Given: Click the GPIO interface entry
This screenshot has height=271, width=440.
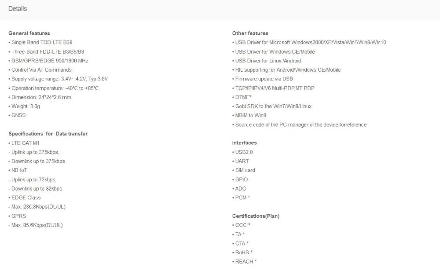Looking at the screenshot, I should tap(240, 179).
